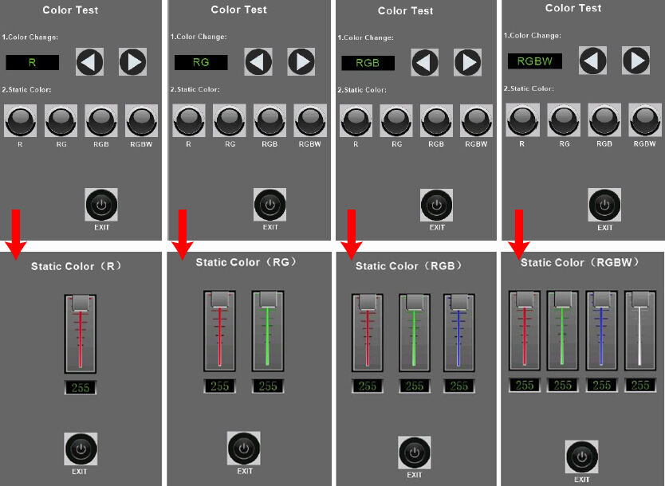Select the RG static knob in the R display panel
The image size is (665, 486).
point(61,121)
